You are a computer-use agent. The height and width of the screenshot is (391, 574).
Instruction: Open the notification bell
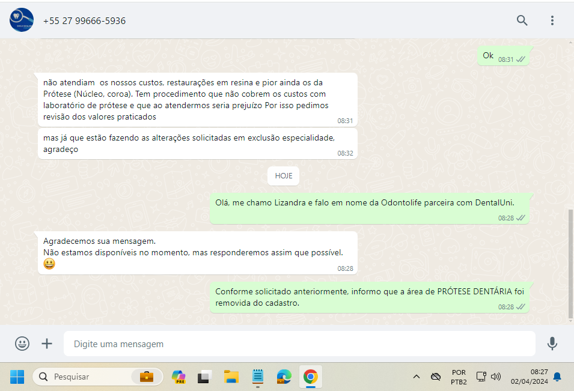pyautogui.click(x=557, y=377)
